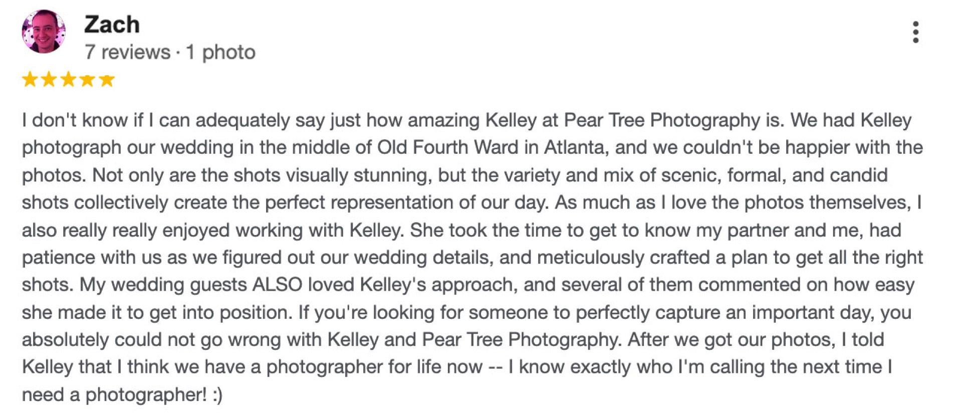
Task: Click the word 'Kelley' in the first sentence
Action: 512,119
